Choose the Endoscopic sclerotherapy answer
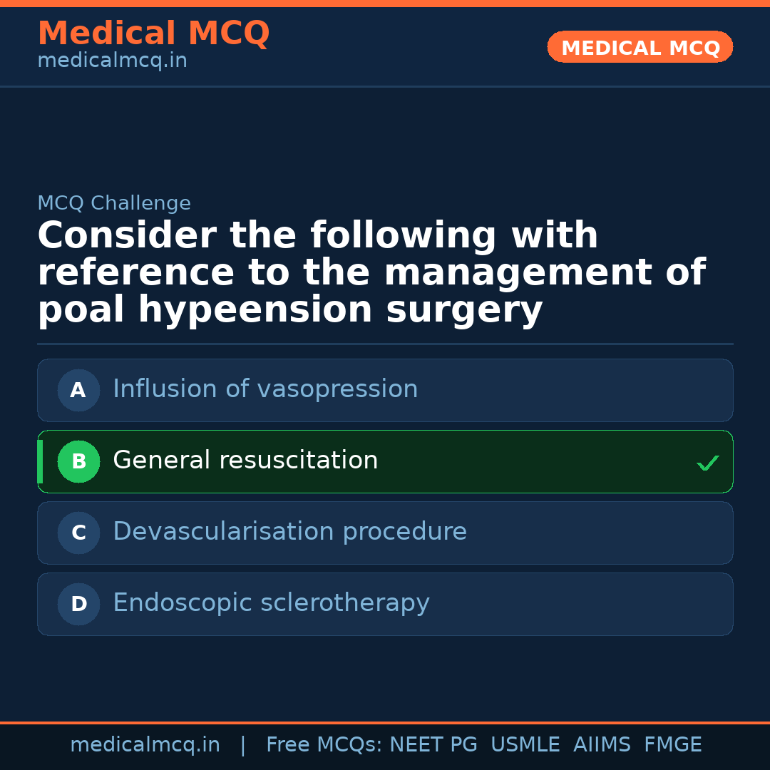 point(271,603)
